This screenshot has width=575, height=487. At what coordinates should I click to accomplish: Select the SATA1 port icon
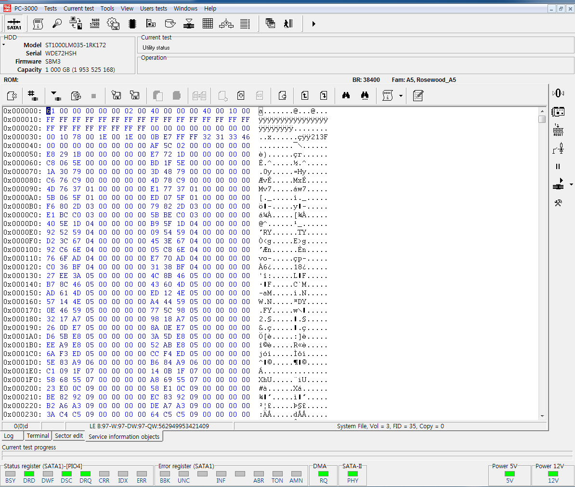(x=14, y=23)
